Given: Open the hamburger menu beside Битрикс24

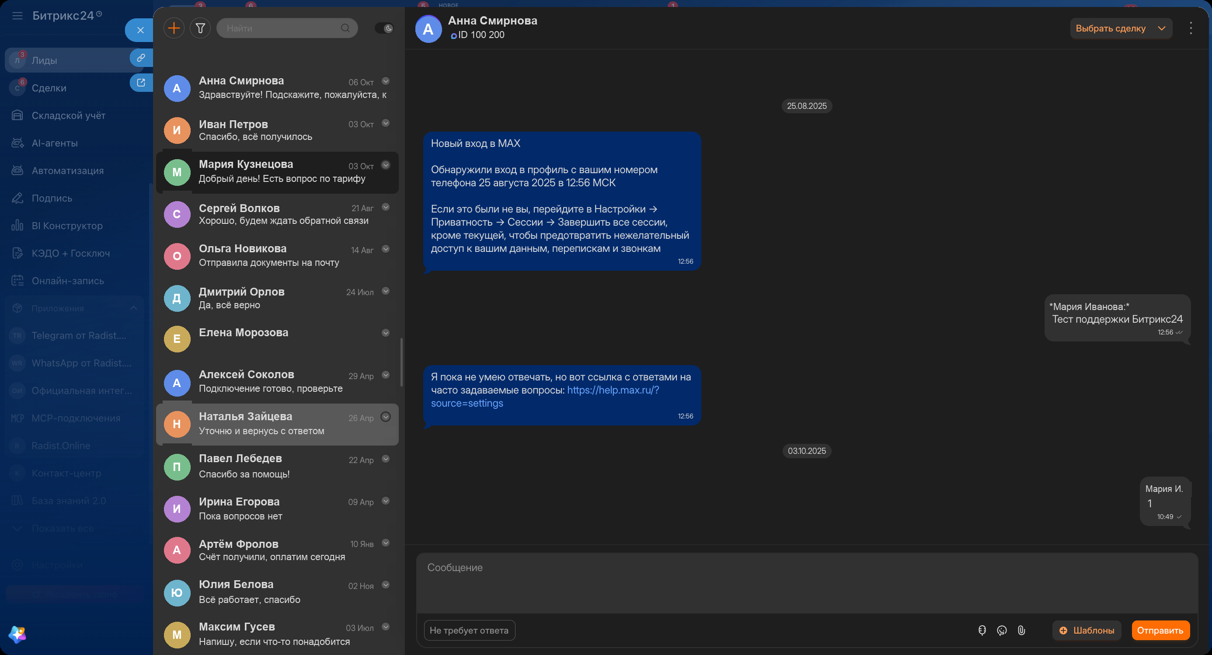Looking at the screenshot, I should (17, 16).
